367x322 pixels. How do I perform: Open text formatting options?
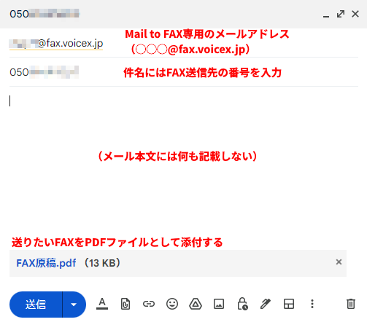102,304
